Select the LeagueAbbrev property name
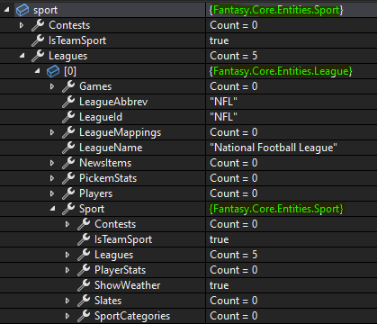This screenshot has height=324, width=377. tap(113, 102)
